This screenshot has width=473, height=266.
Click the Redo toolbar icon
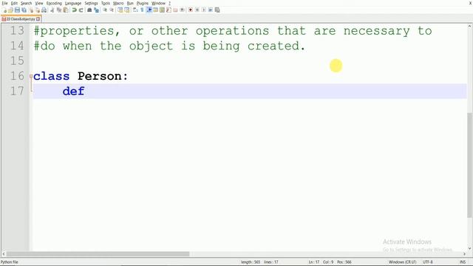pyautogui.click(x=81, y=10)
